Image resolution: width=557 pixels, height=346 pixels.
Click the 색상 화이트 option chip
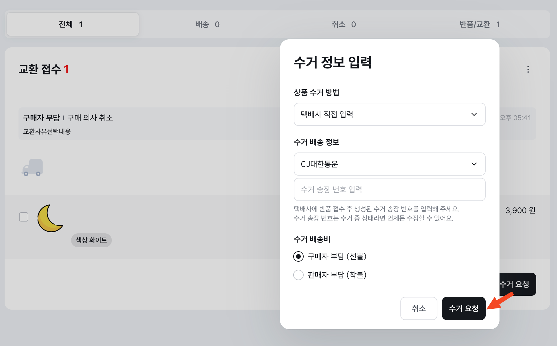91,240
